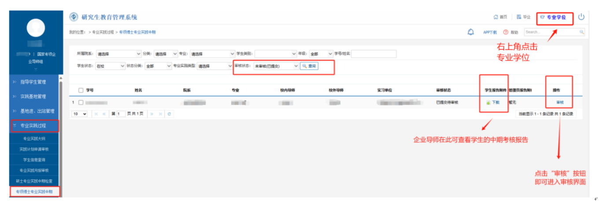
Task: Switch to the 专业学位 tab
Action: click(x=555, y=18)
